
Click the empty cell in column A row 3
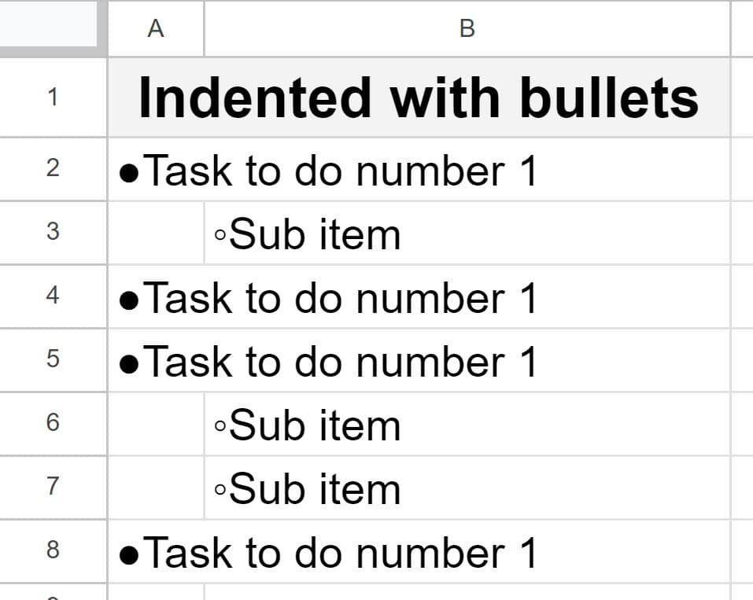point(154,233)
